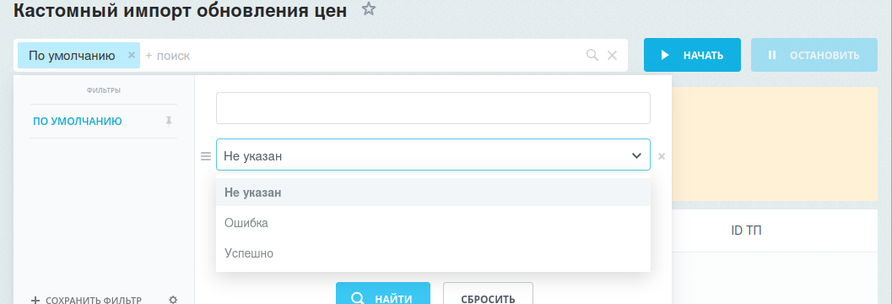Collapse the 'Не указан' dropdown box
This screenshot has height=304, width=892.
(x=433, y=155)
